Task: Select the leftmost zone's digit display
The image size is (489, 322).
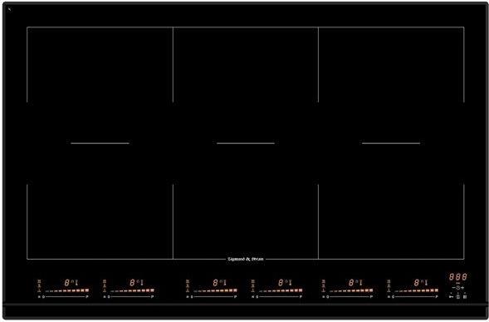Action: [67, 283]
